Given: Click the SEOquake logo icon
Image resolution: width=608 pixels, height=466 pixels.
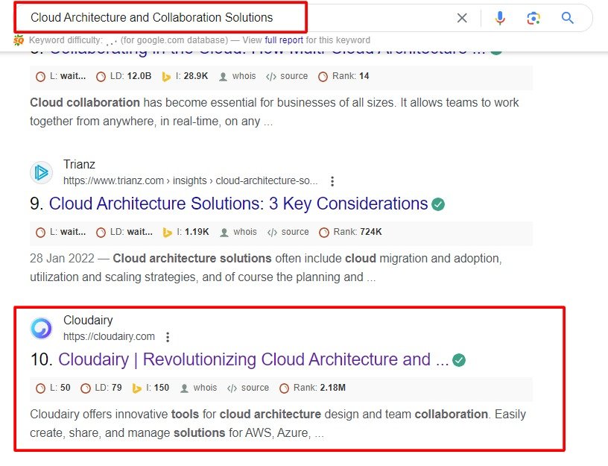Looking at the screenshot, I should click(19, 40).
